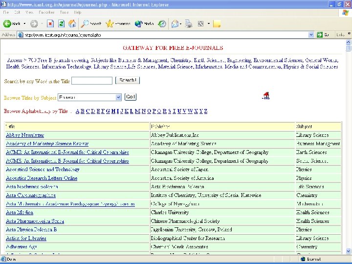Image resolution: width=352 pixels, height=264 pixels.
Task: Click the Stop loading icon
Action: [50, 23]
